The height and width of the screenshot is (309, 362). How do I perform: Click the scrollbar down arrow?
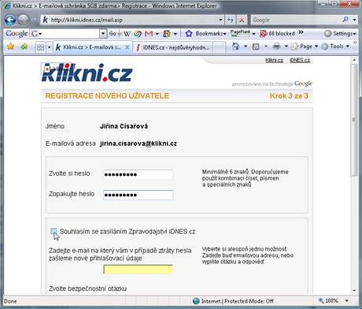pos(354,291)
